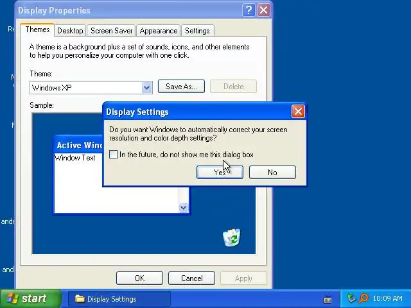Screen dimensions: 411x308
Task: Open the Screen Saver tab
Action: tap(111, 31)
